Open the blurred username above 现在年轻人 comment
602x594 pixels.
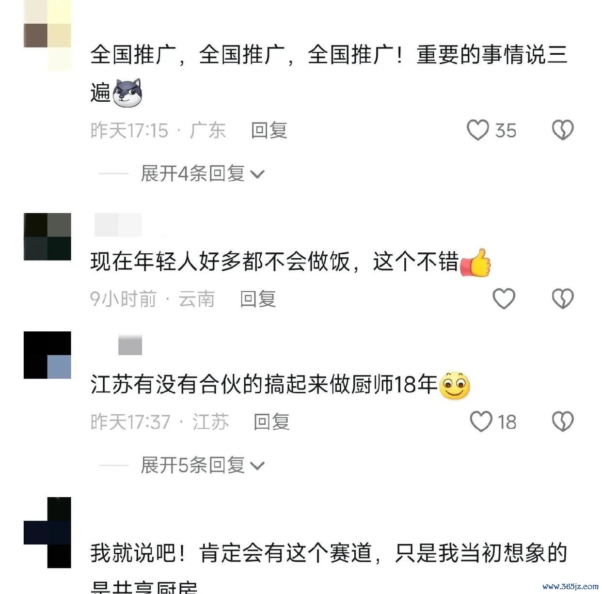(118, 225)
